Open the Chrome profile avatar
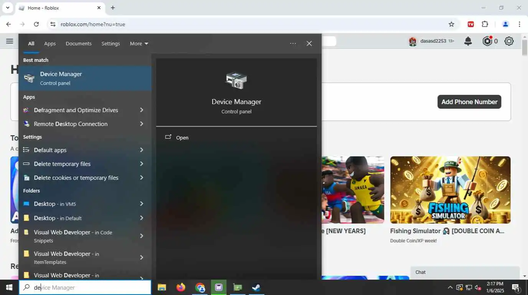Viewport: 528px width, 295px height. pos(505,24)
